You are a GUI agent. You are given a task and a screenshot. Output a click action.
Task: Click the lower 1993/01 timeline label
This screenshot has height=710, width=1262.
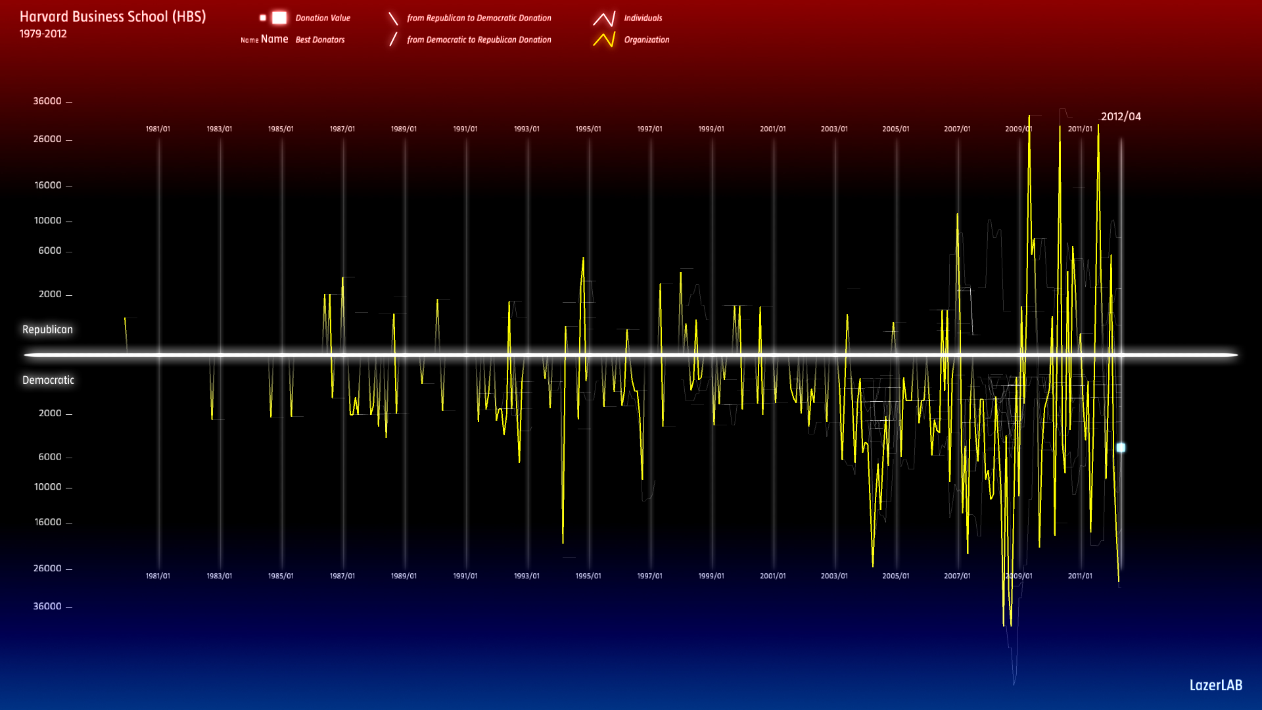point(526,577)
